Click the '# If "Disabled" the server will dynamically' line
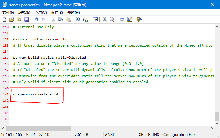Screen dimensions: 220x138 pyautogui.click(x=114, y=70)
